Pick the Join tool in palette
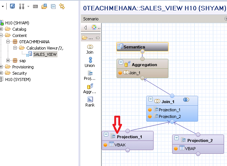 (x=90, y=49)
